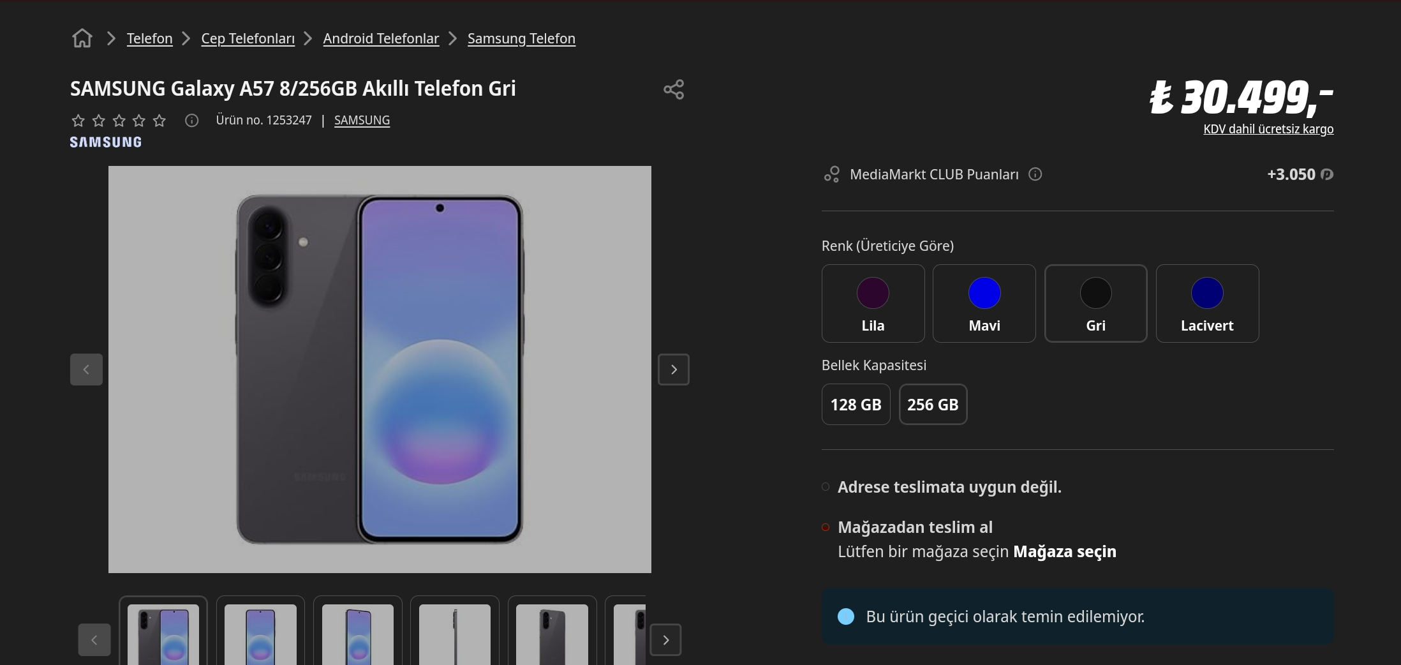
Task: Open fourth thumbnail showing phone side profile
Action: click(455, 632)
